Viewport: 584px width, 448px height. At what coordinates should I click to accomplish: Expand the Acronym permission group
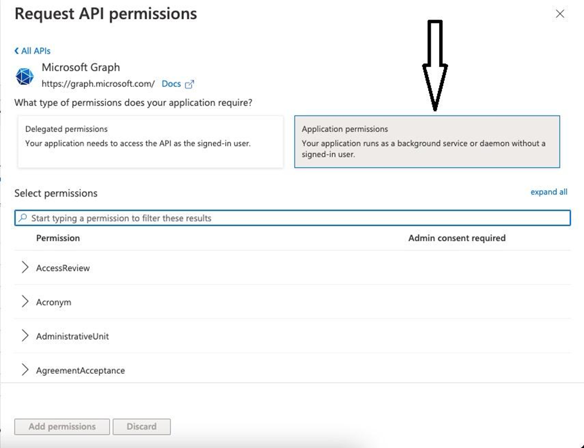point(25,302)
